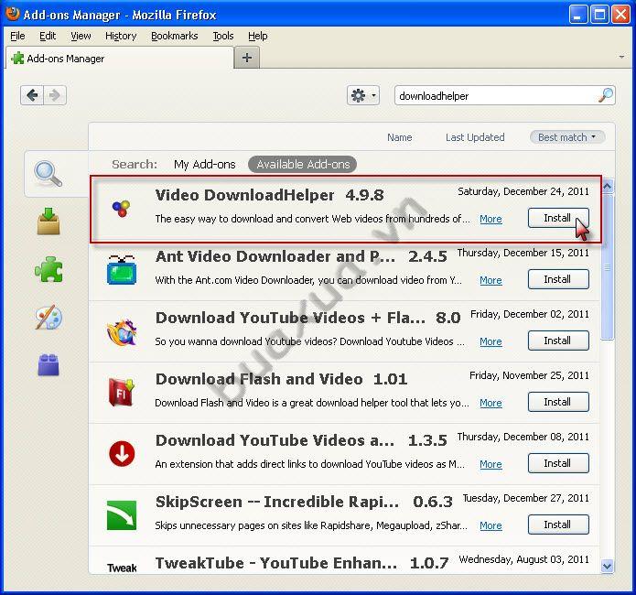
Task: Open More link for Ant Video Downloader
Action: click(490, 280)
